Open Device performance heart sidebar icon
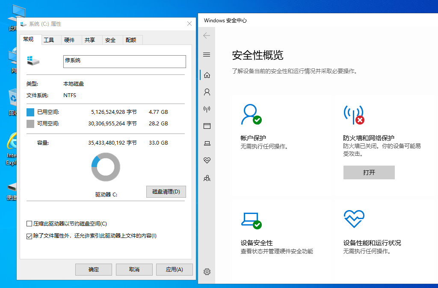Viewport: 438px width, 288px height. (x=207, y=160)
